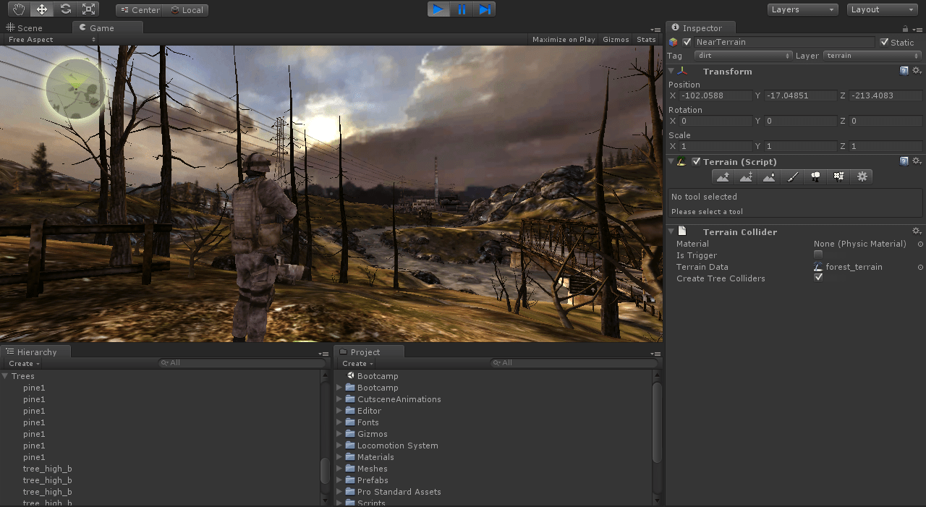Open the Inspector panel options menu

click(x=917, y=29)
